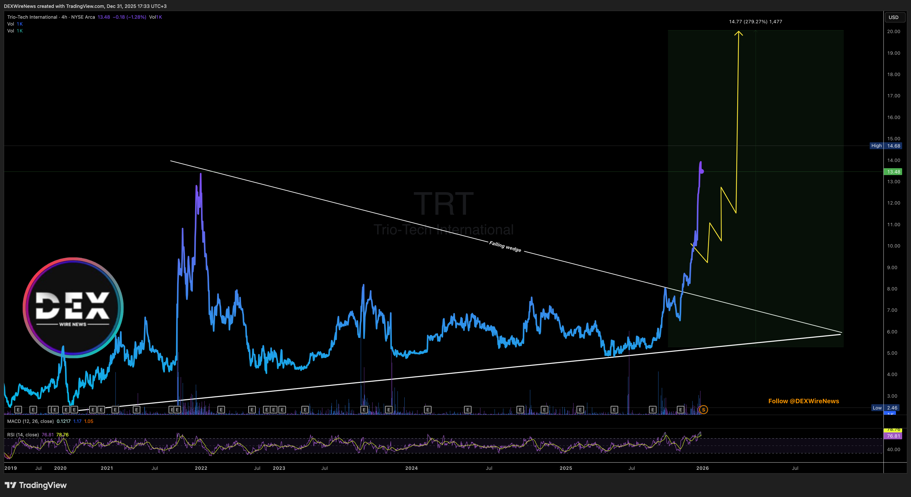Click the green 13.48 current price tag

[x=893, y=172]
